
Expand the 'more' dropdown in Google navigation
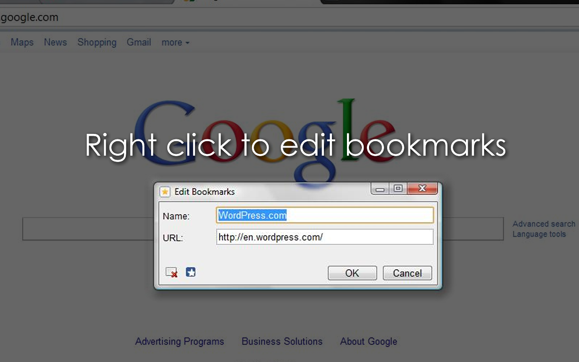[176, 43]
